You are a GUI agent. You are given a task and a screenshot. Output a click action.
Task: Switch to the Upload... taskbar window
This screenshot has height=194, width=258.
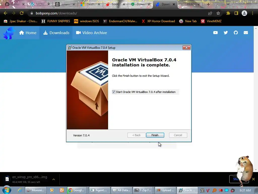pos(165,190)
